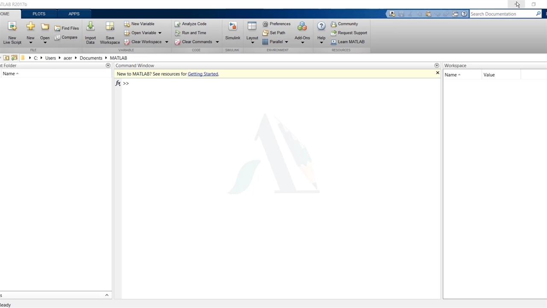This screenshot has width=547, height=308.
Task: Click the Request Support button
Action: tap(349, 33)
